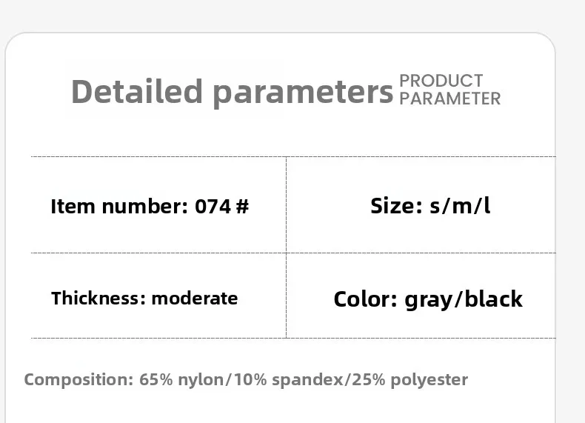Screen dimensions: 585x423
Task: Click the word "nylon" in the composition
Action: 201,380
